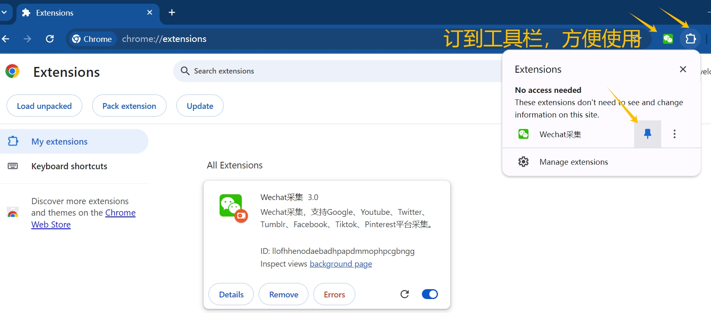Click the Chrome logo beside Extensions title
711x313 pixels.
click(12, 71)
